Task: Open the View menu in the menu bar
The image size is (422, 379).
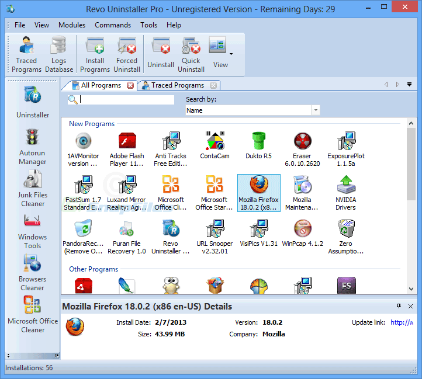Action: coord(41,25)
